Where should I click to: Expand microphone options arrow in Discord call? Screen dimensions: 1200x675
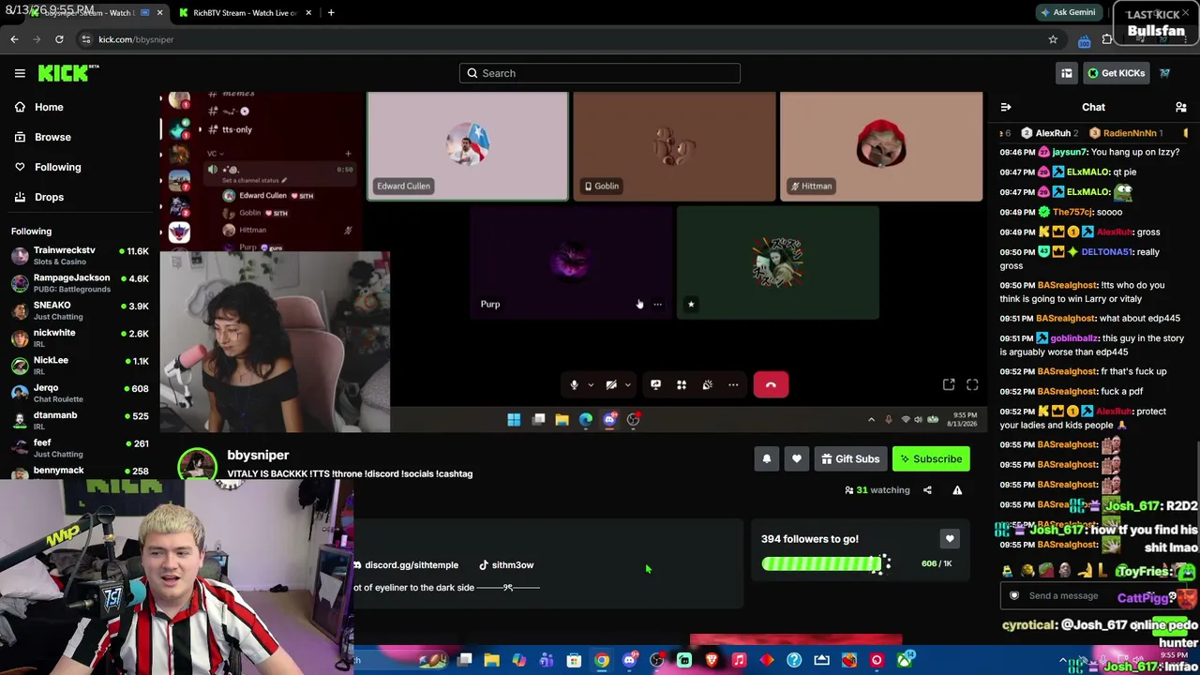(591, 385)
